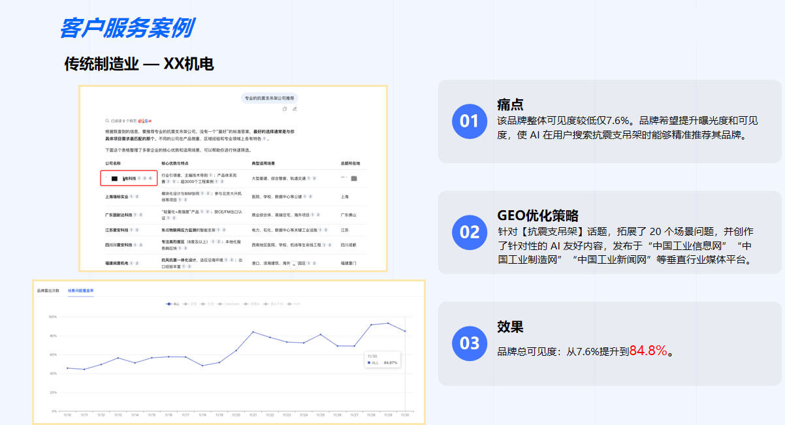Click the 客户服务案例 slide title
The width and height of the screenshot is (785, 425).
[126, 28]
